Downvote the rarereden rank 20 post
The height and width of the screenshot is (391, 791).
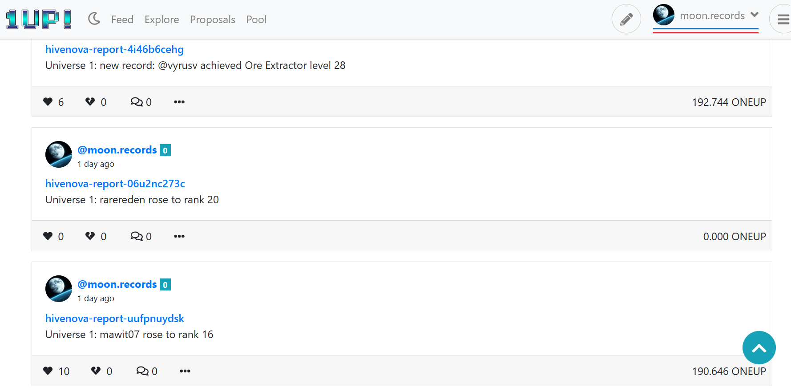coord(90,236)
